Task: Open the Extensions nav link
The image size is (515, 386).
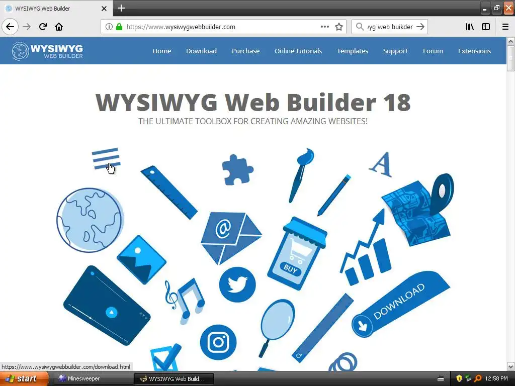Action: [475, 51]
